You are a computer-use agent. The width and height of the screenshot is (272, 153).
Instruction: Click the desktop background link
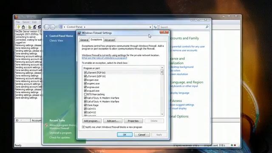click(x=182, y=67)
